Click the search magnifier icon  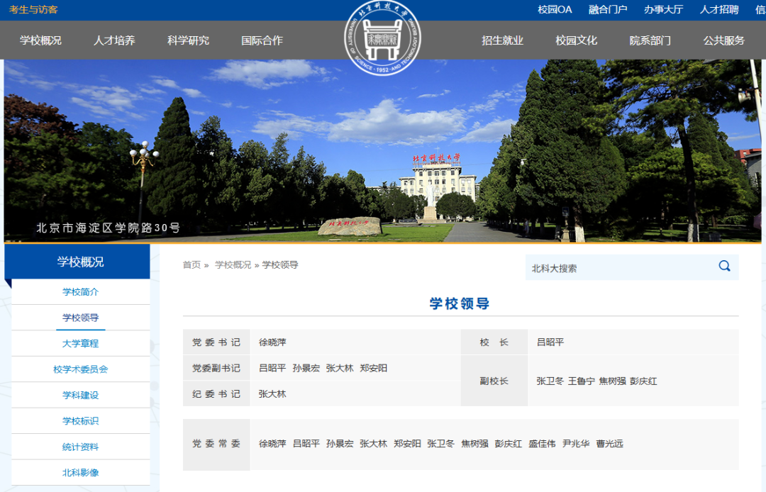(724, 267)
